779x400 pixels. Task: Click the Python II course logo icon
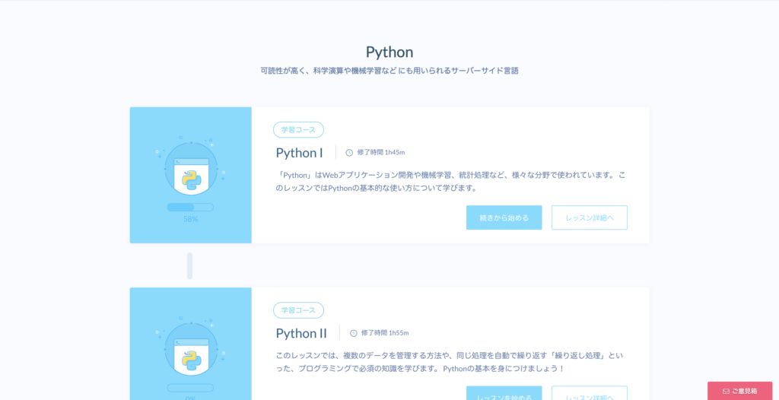pyautogui.click(x=191, y=350)
